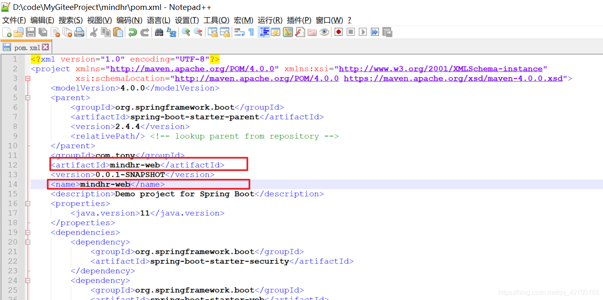This screenshot has width=603, height=300.
Task: Undo last edit with green arrow
Action: coord(133,32)
